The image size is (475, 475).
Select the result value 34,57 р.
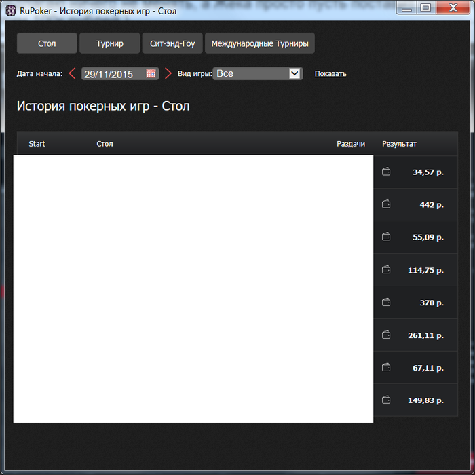pyautogui.click(x=428, y=172)
